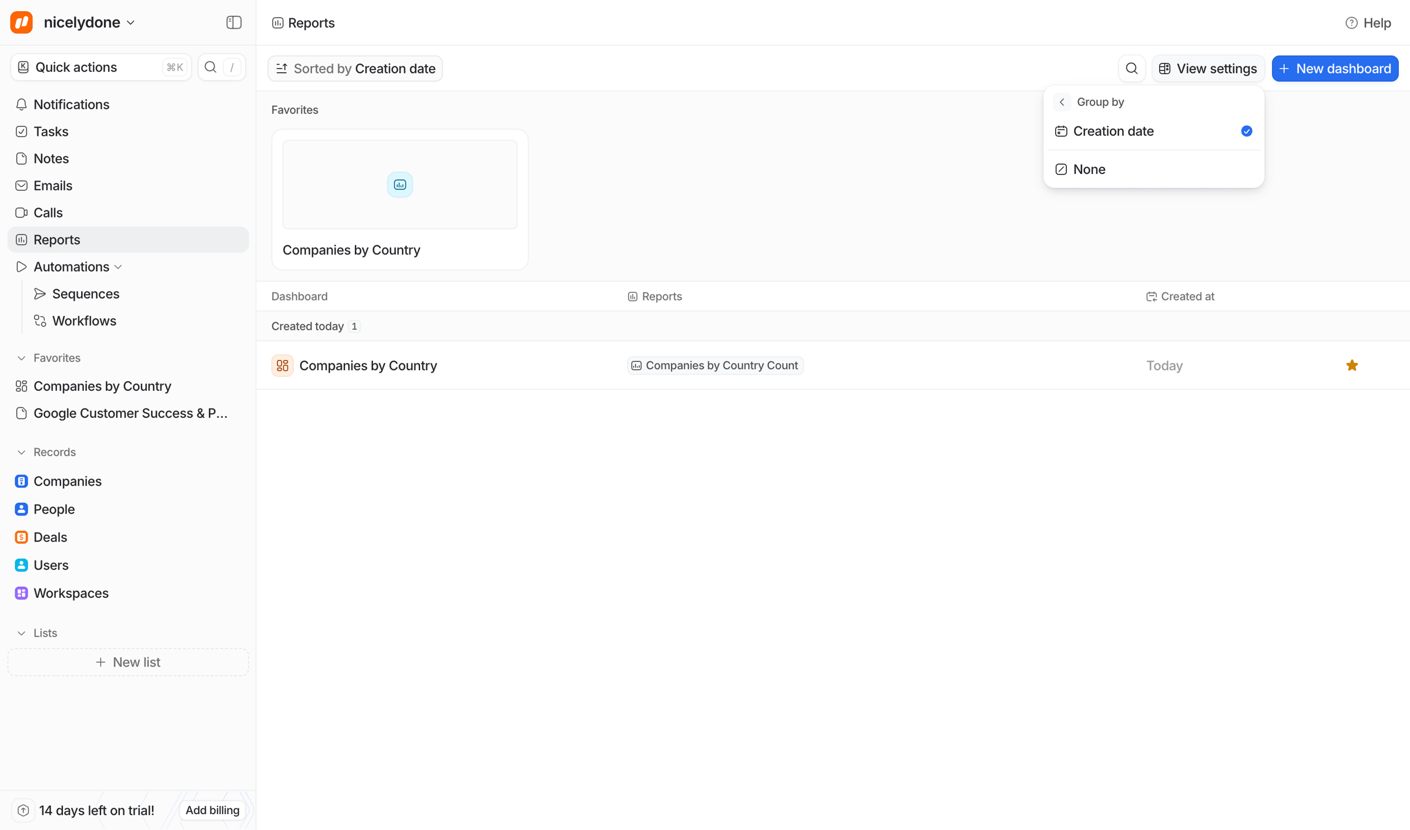The width and height of the screenshot is (1410, 830).
Task: Open the People records list
Action: (x=128, y=509)
